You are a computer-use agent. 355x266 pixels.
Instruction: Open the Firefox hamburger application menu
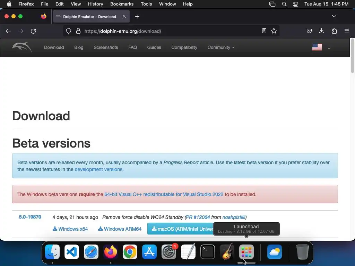point(347,31)
